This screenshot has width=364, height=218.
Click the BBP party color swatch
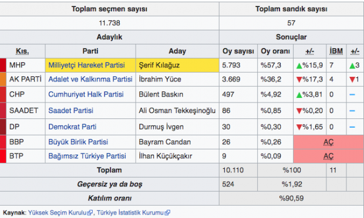(x=3, y=142)
